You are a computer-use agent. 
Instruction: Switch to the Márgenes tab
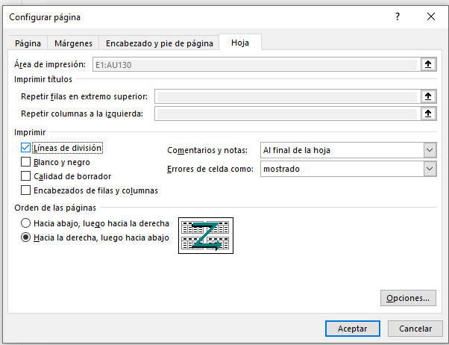(73, 44)
